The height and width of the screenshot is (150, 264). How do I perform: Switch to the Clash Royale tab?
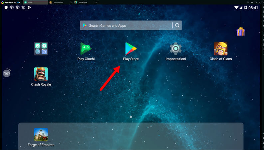pyautogui.click(x=86, y=2)
